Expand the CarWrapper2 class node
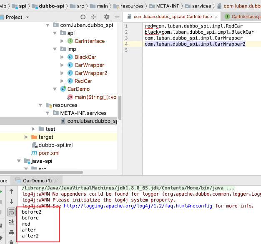The image size is (261, 244). tap(62, 73)
